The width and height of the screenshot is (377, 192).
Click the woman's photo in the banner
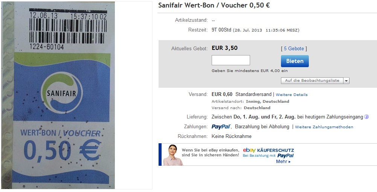(172, 154)
